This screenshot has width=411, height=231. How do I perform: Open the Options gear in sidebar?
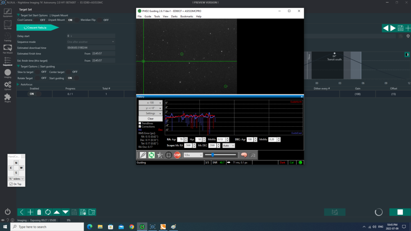point(8,86)
